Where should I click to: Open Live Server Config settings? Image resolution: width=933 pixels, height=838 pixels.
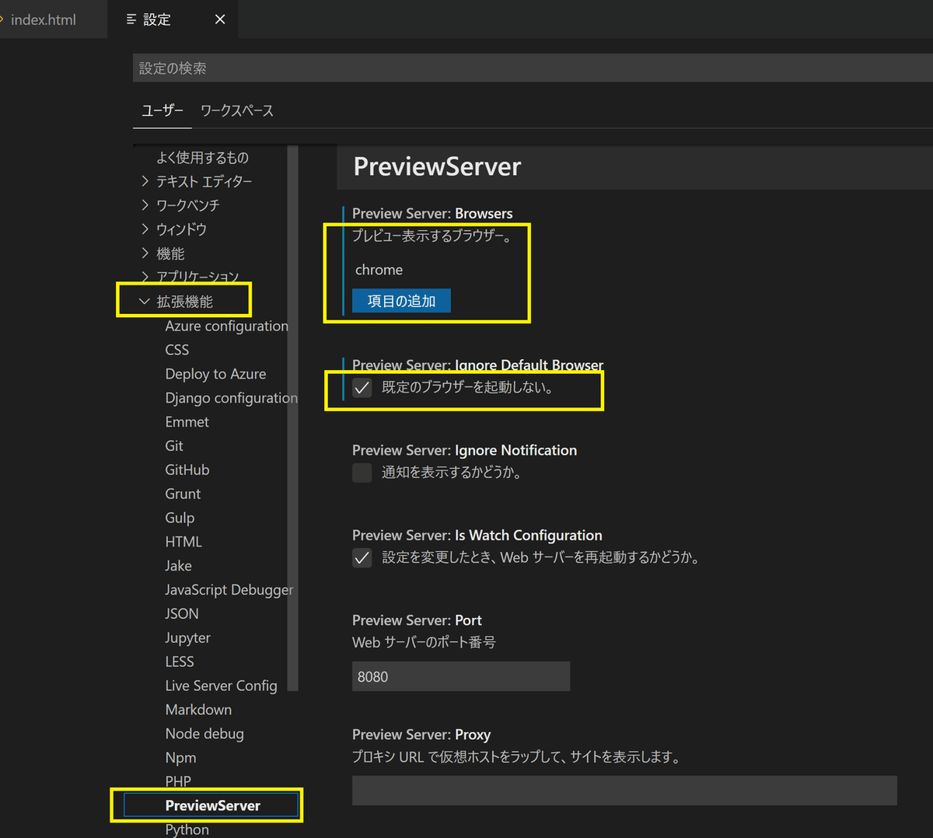(x=221, y=686)
